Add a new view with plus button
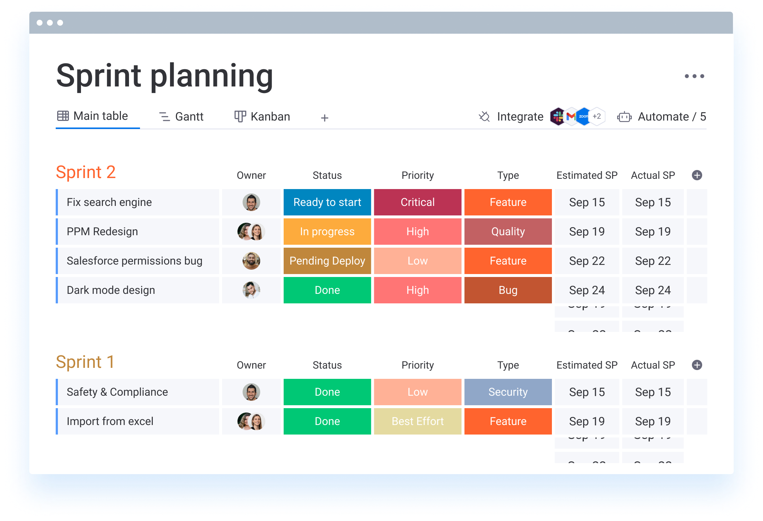 click(324, 118)
